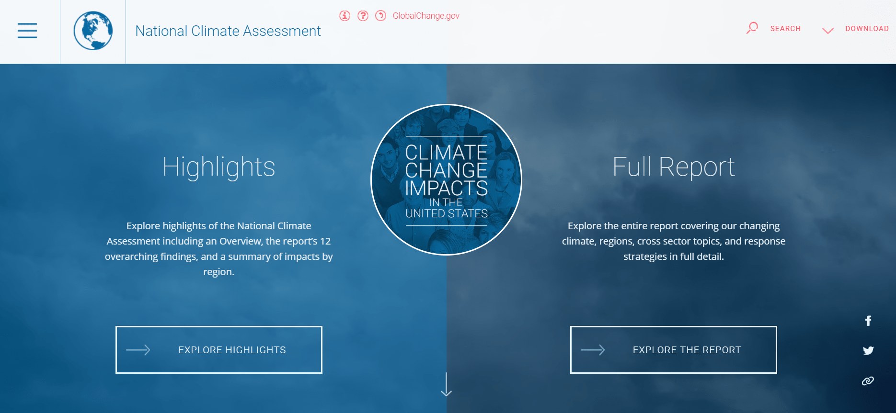This screenshot has width=896, height=413.
Task: Click the SEARCH menu item
Action: pos(785,29)
